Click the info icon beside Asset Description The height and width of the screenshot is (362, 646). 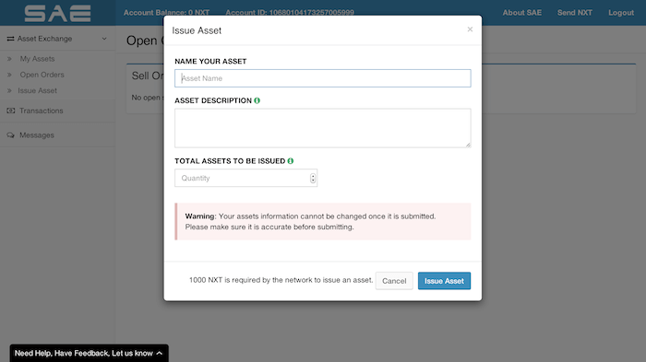257,100
